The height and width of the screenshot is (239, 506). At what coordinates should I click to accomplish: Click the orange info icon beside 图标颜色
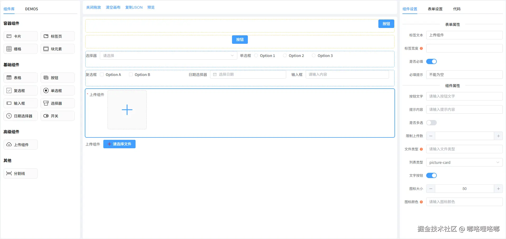coord(421,202)
